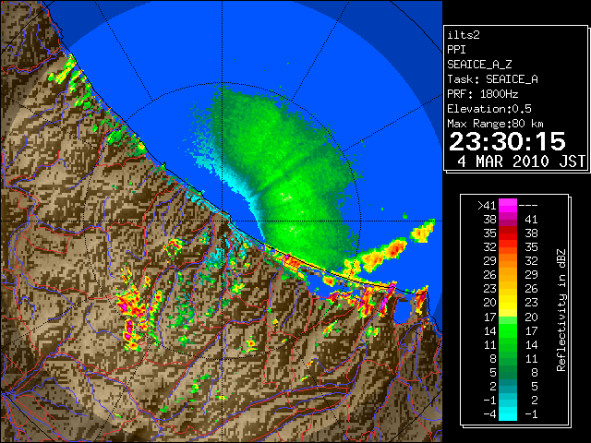
Task: Select the Elevation:0.5 text
Action: tap(489, 109)
